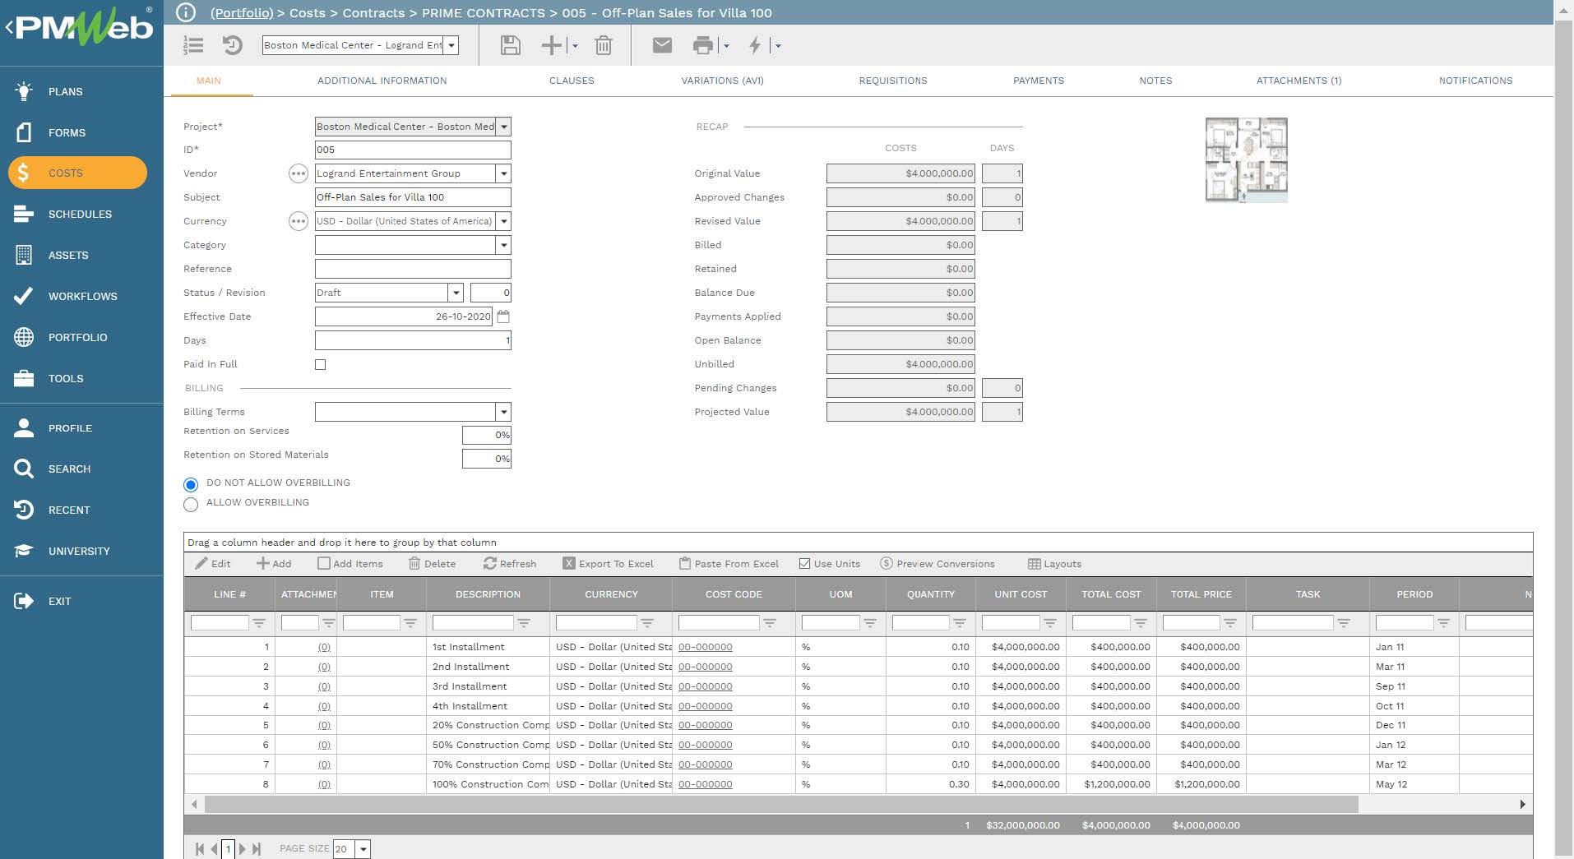Click cost code link for 1st Installment
Image resolution: width=1574 pixels, height=859 pixels.
tap(706, 647)
